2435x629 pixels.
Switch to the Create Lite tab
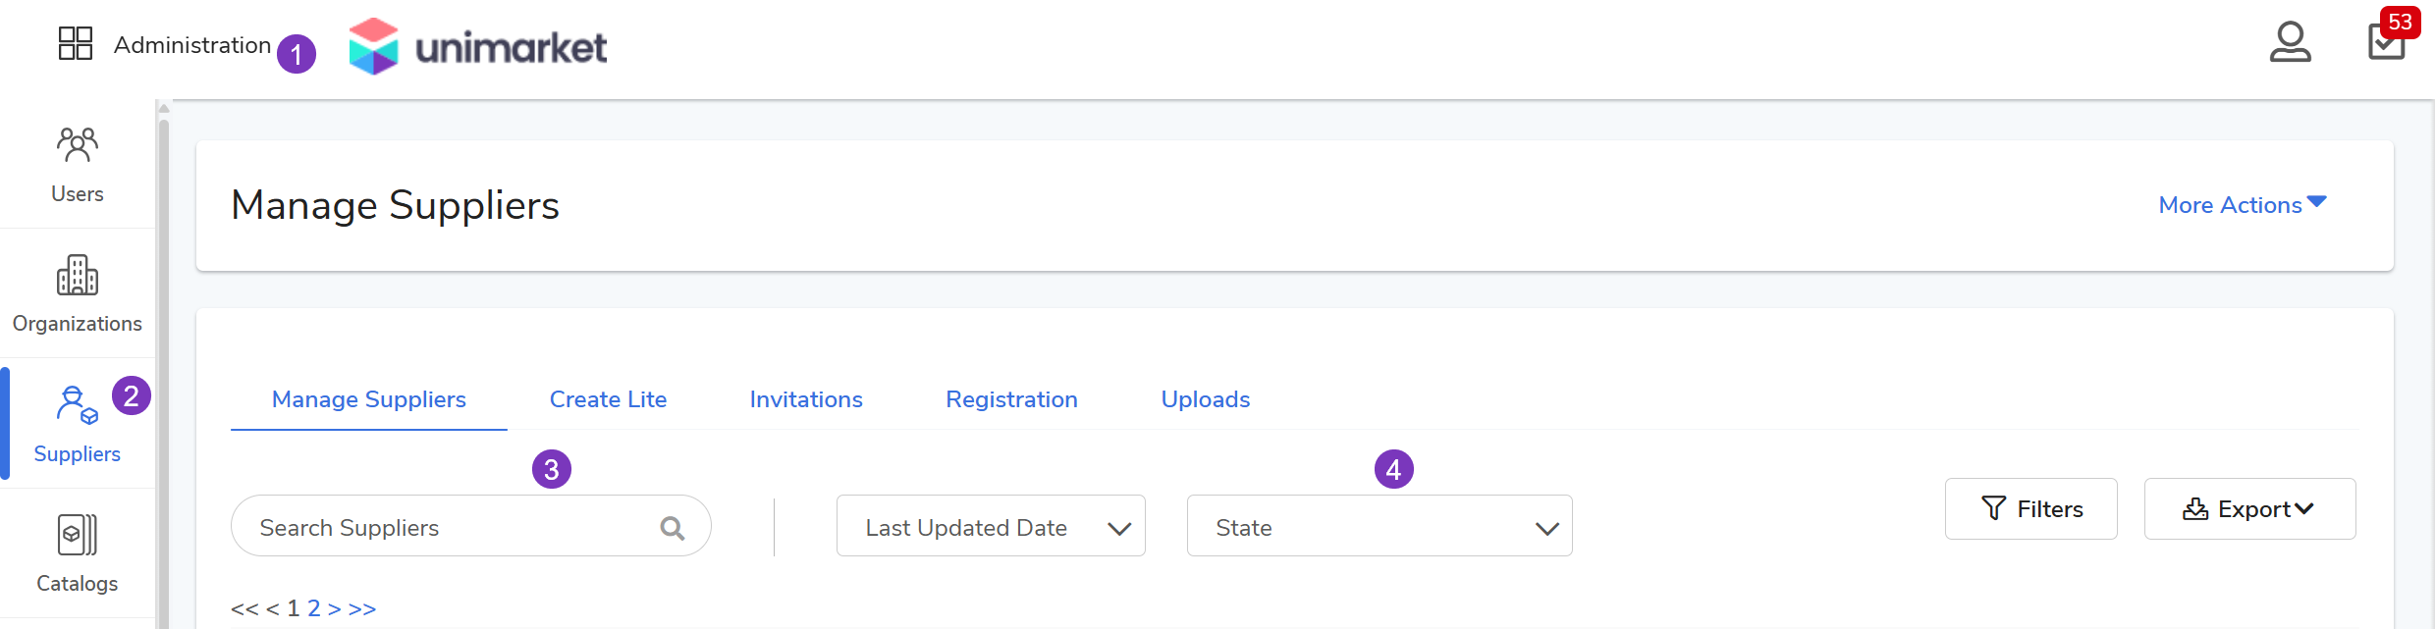pos(608,399)
